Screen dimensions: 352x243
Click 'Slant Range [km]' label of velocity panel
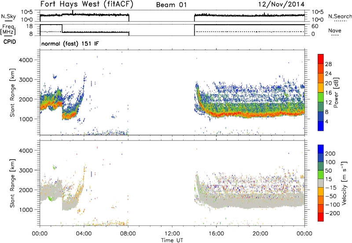coord(12,183)
